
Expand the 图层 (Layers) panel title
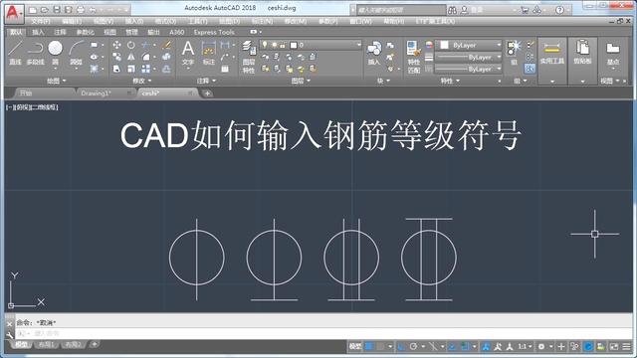301,81
